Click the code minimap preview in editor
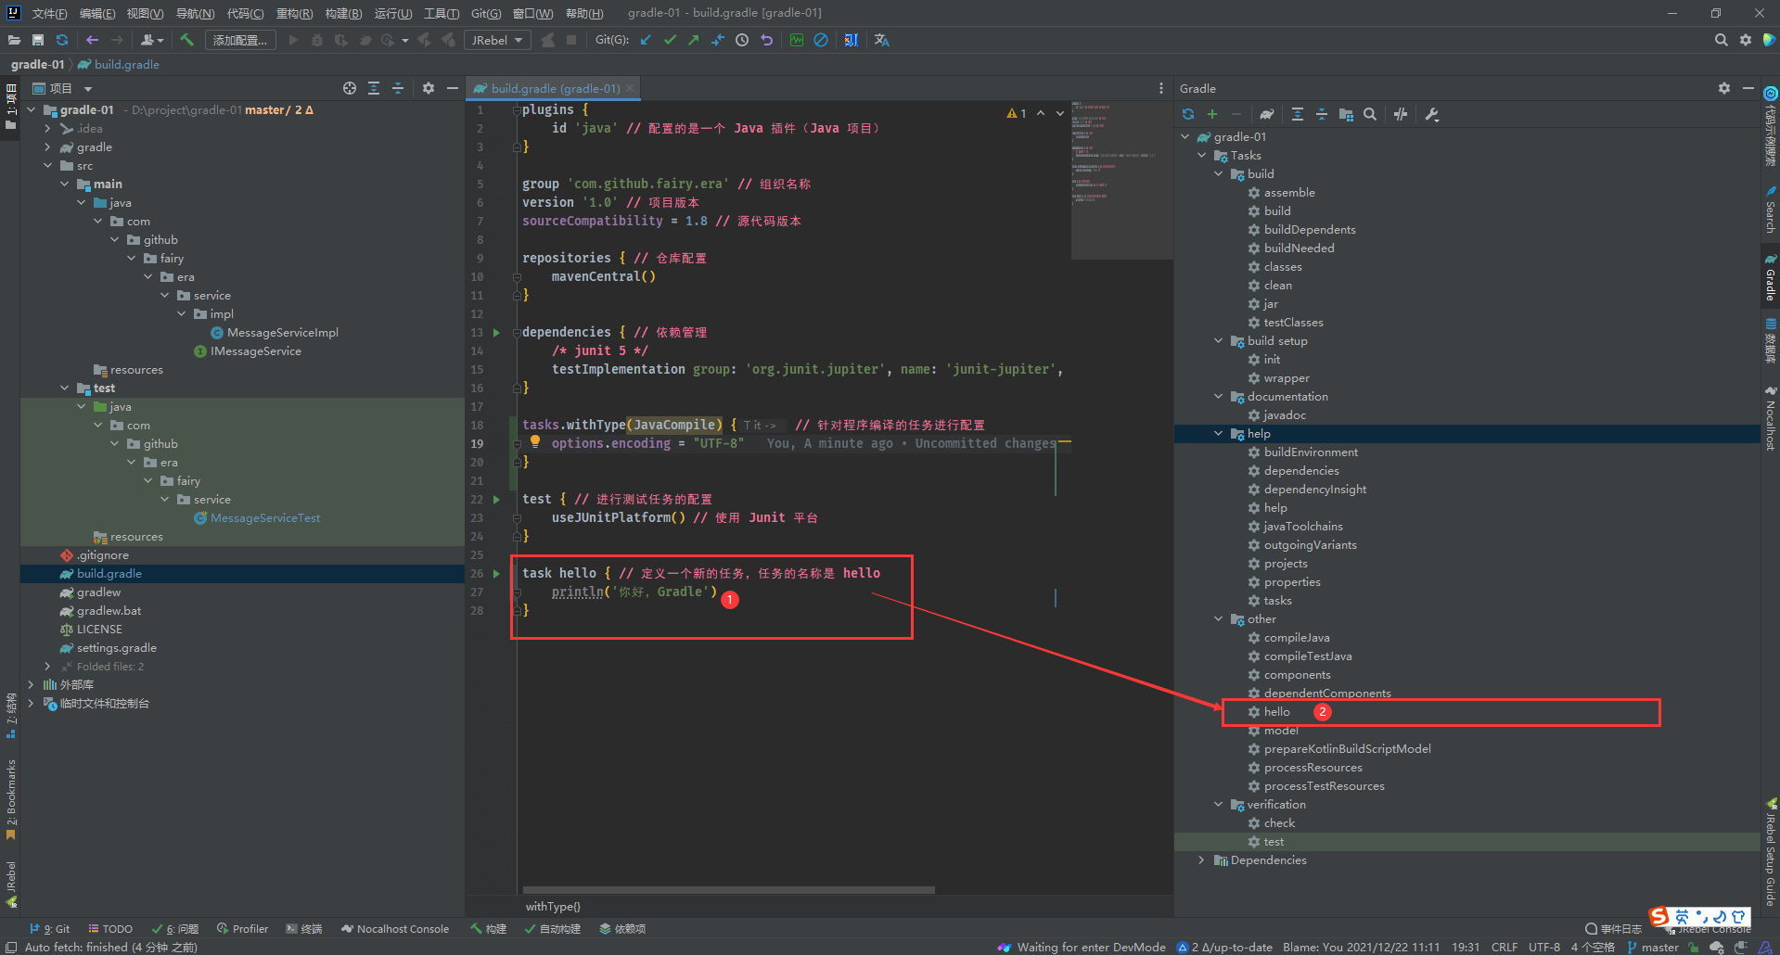This screenshot has width=1780, height=955. 1121,180
